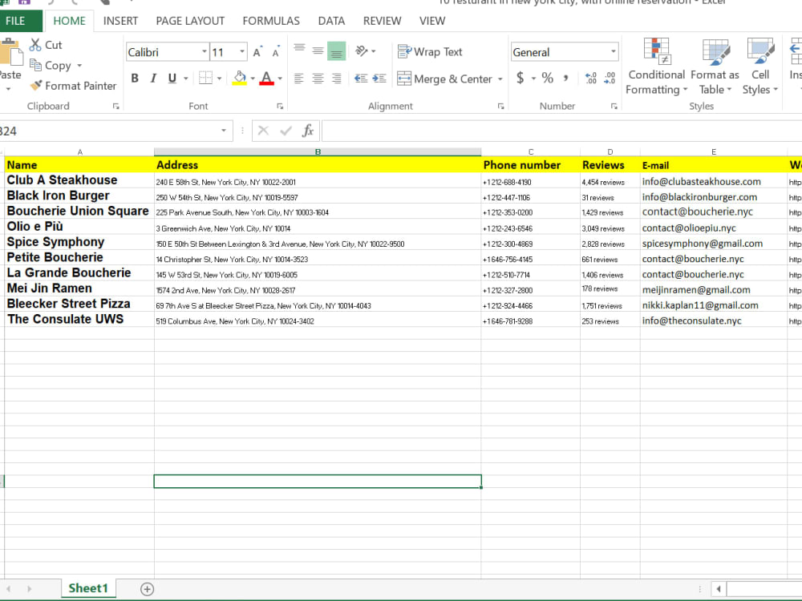Add a new sheet with plus icon
802x601 pixels.
(147, 589)
